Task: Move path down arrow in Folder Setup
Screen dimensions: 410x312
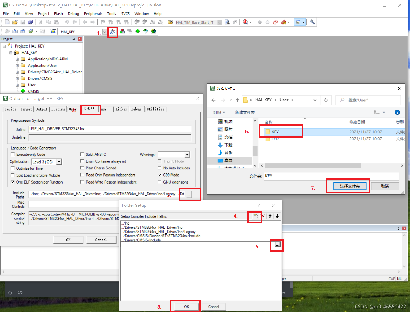Action: coord(277,216)
